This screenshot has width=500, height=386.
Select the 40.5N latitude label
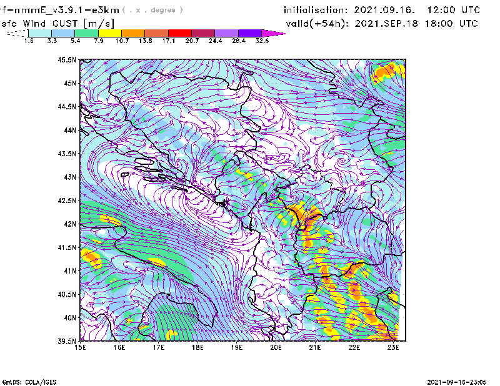click(67, 294)
